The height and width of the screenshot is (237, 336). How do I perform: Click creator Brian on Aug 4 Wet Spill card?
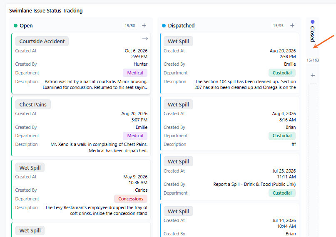[x=291, y=127]
